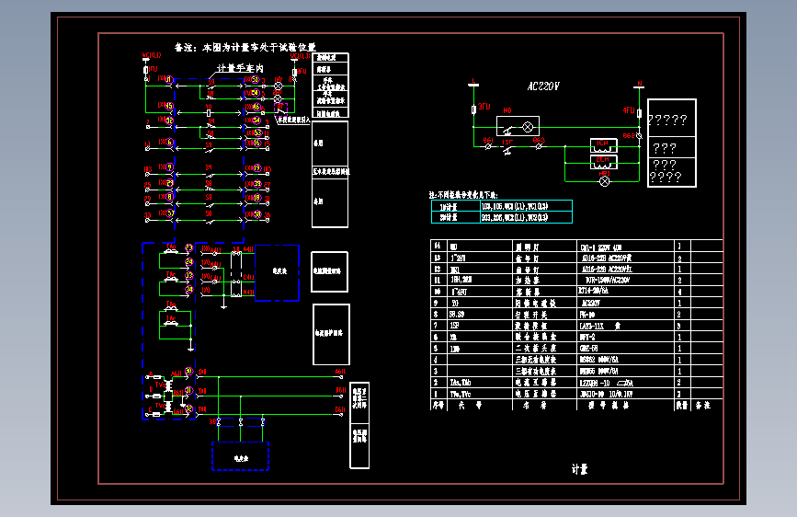Click the 862 terminal marker
The image size is (797, 517).
pyautogui.click(x=639, y=136)
